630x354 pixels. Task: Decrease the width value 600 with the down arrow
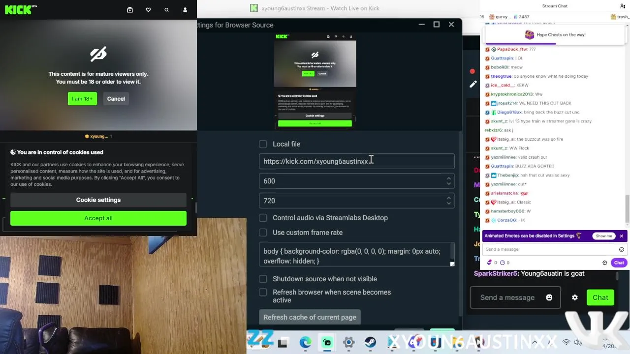(449, 184)
